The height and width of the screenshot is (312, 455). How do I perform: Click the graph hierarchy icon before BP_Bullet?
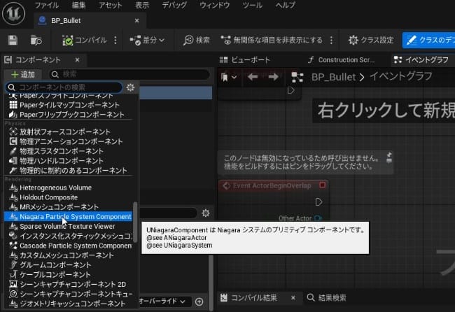pos(297,77)
